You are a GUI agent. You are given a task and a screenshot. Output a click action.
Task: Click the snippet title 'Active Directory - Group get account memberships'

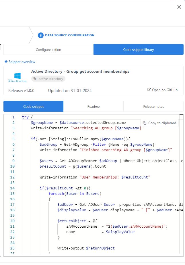pos(80,71)
